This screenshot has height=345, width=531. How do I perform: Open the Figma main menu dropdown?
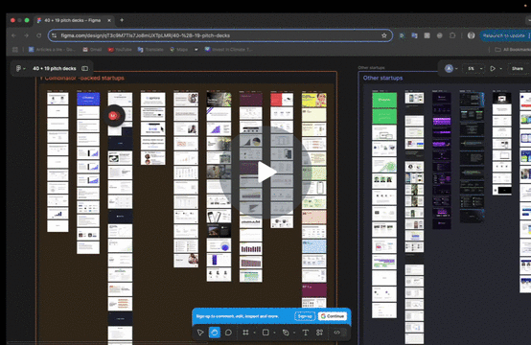click(20, 68)
